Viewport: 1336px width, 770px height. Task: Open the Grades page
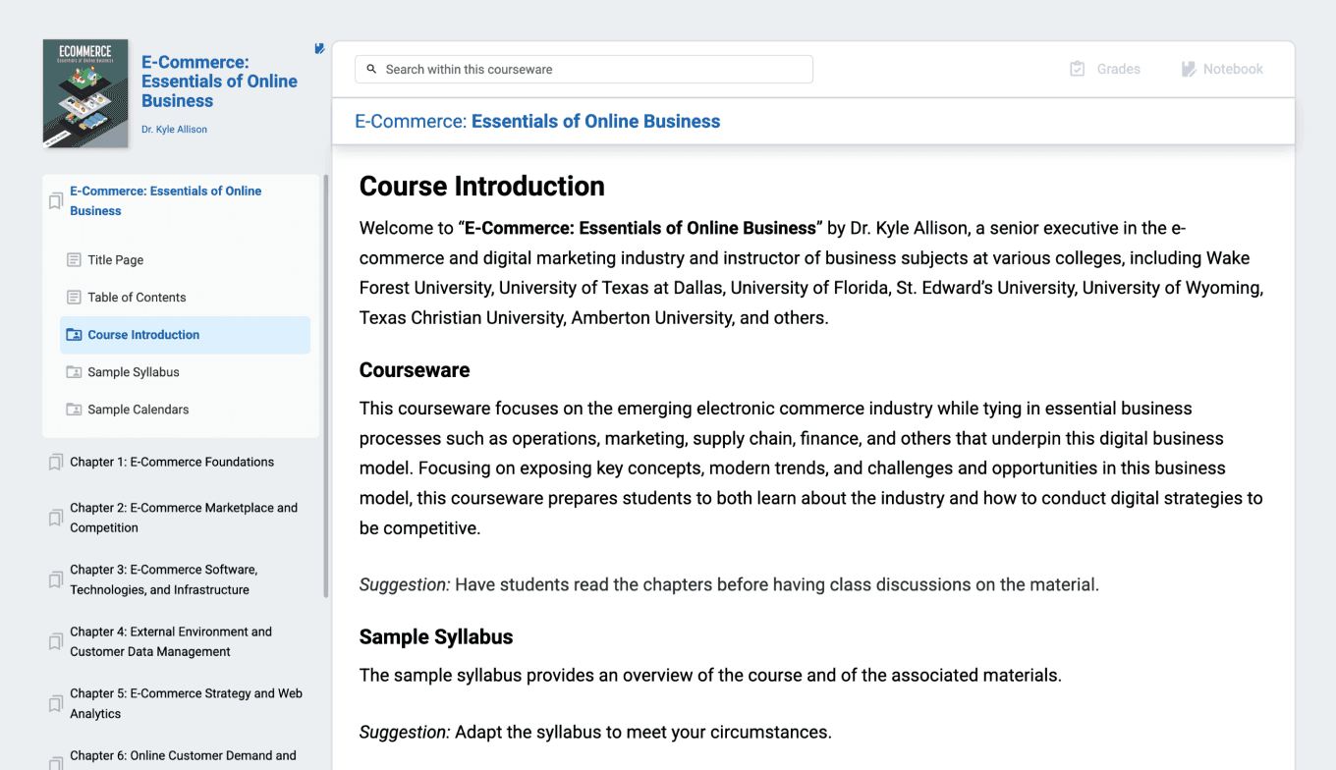pyautogui.click(x=1117, y=69)
